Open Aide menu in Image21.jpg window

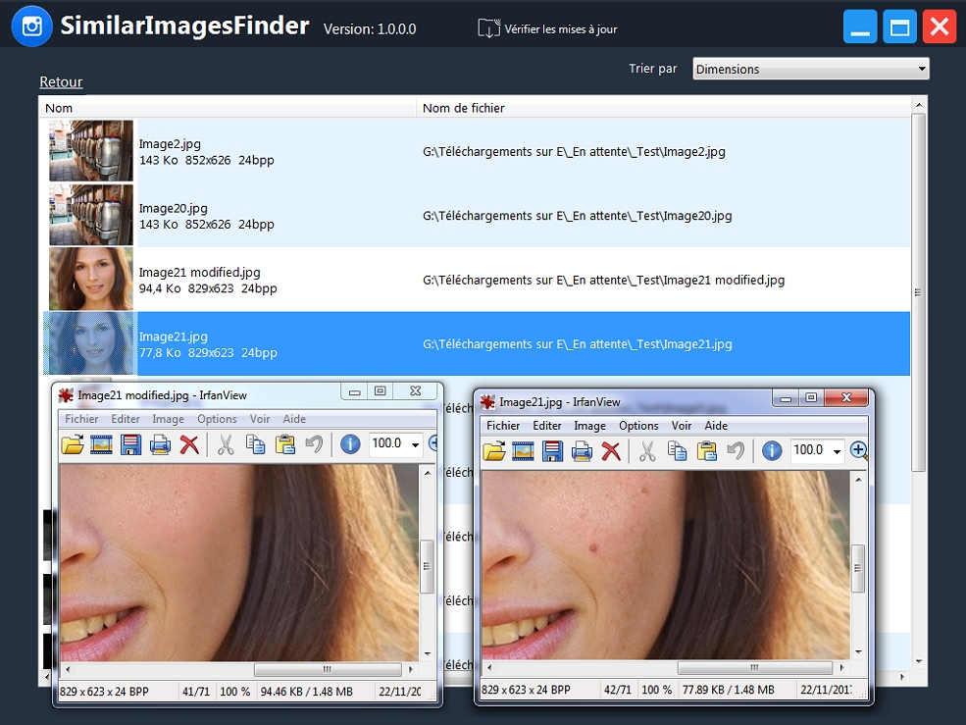716,426
